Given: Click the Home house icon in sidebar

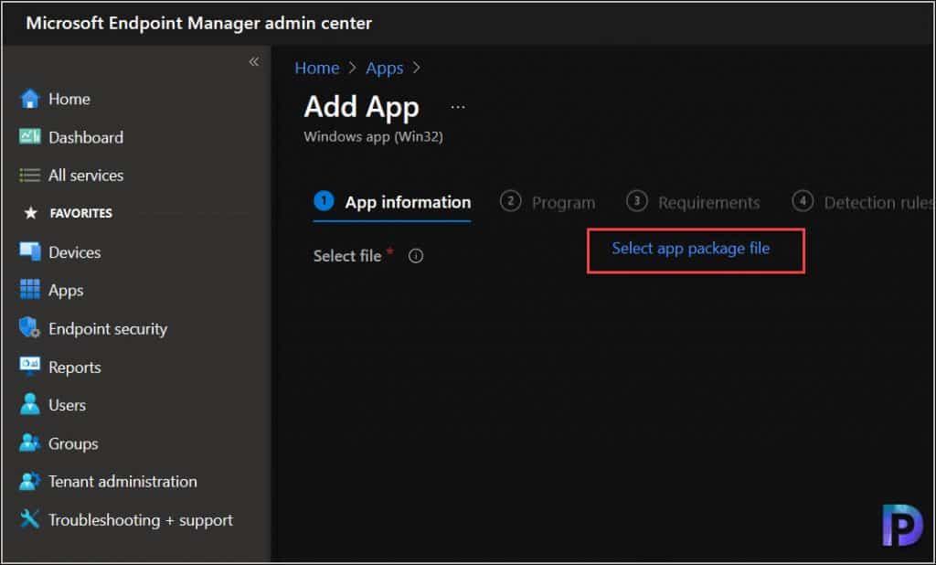Looking at the screenshot, I should point(30,99).
